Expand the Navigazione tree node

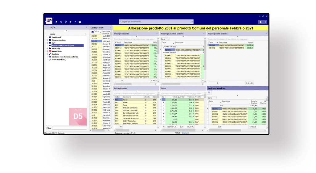(x=47, y=51)
